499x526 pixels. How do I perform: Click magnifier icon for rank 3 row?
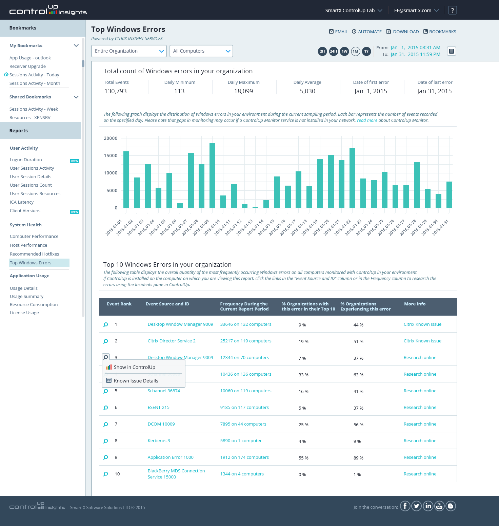[106, 357]
